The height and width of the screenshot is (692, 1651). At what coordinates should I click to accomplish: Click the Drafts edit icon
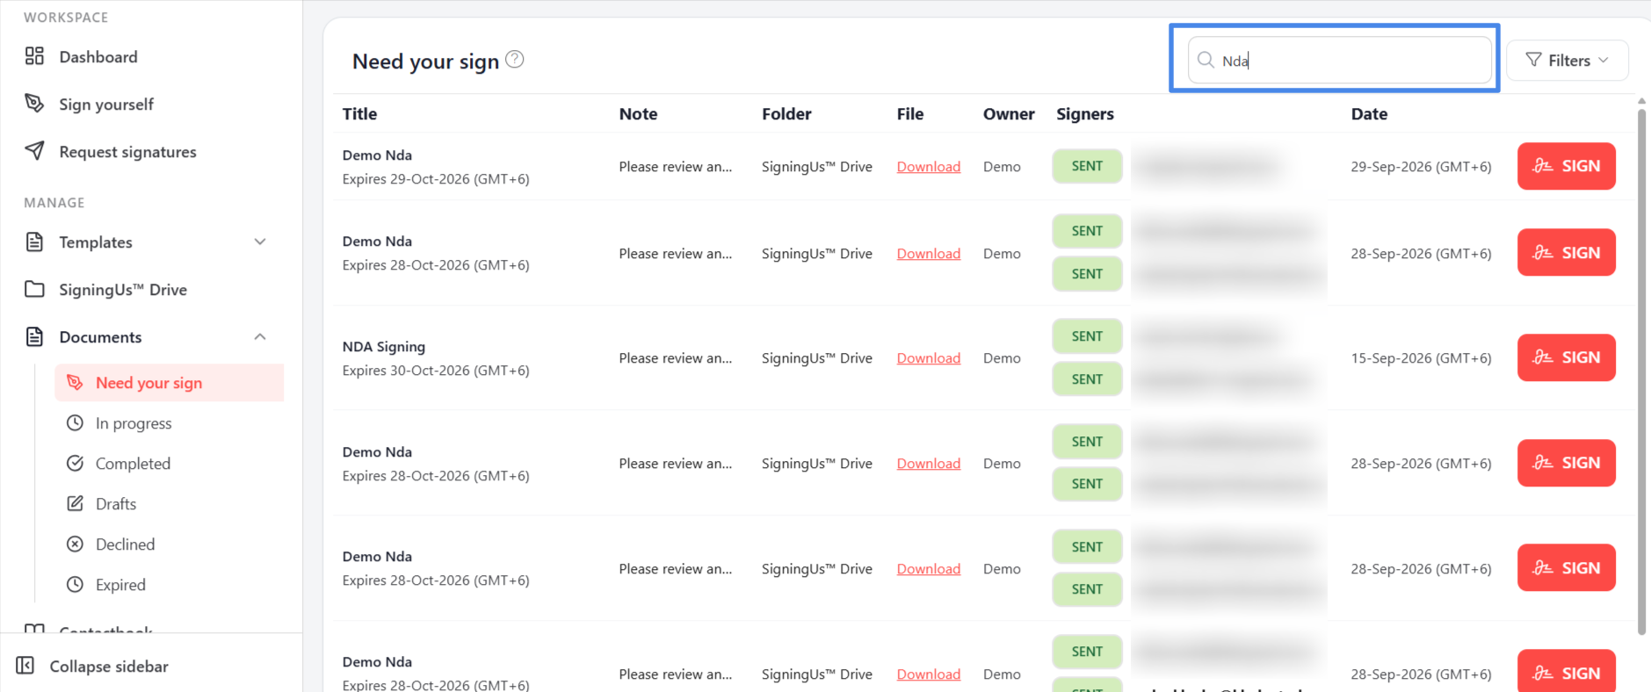pyautogui.click(x=75, y=503)
